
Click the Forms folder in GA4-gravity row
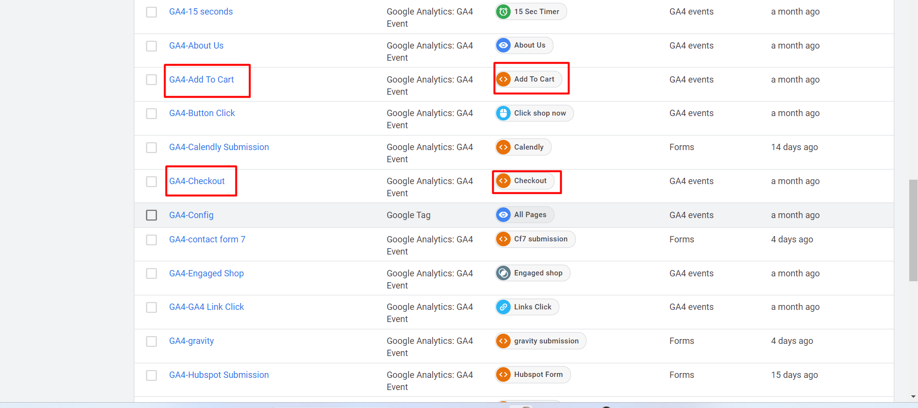pyautogui.click(x=682, y=341)
